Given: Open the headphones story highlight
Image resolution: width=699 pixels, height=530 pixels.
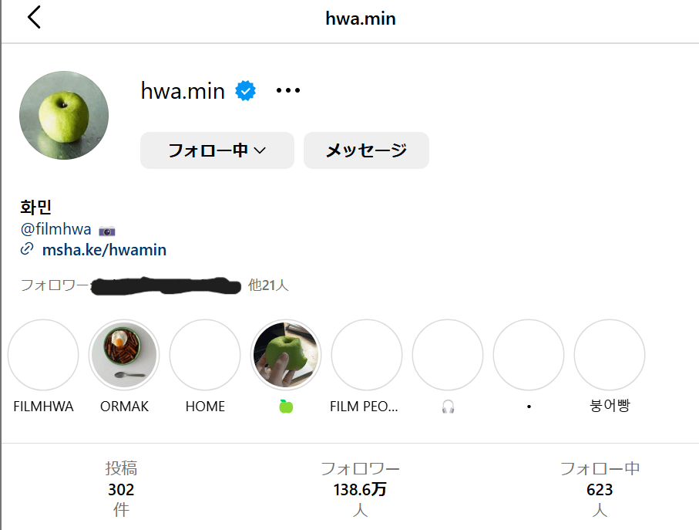Looking at the screenshot, I should click(x=448, y=355).
